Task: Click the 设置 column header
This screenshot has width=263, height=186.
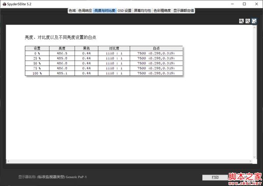Action: tap(37, 49)
